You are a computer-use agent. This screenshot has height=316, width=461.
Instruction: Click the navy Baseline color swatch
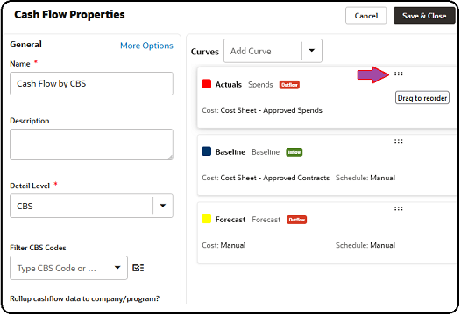pos(206,151)
